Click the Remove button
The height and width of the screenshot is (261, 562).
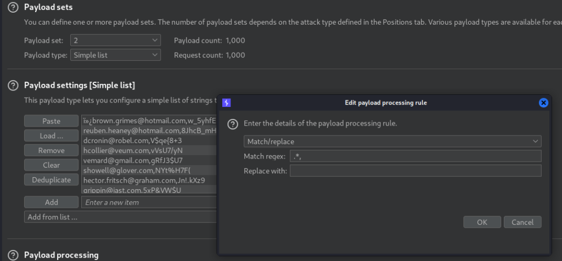point(51,150)
